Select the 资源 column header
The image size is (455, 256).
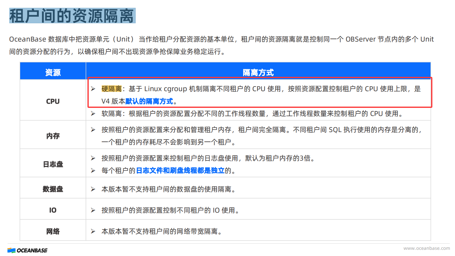(x=53, y=72)
